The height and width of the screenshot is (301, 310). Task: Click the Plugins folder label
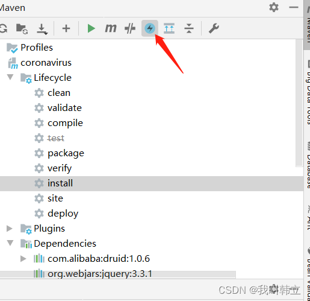pyautogui.click(x=49, y=229)
